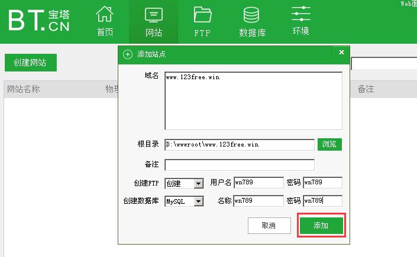Click the database 名称 field
Screen dimensions: 417x257
[x=258, y=201]
